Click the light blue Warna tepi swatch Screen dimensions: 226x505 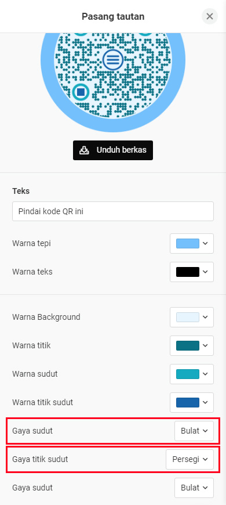coord(188,243)
